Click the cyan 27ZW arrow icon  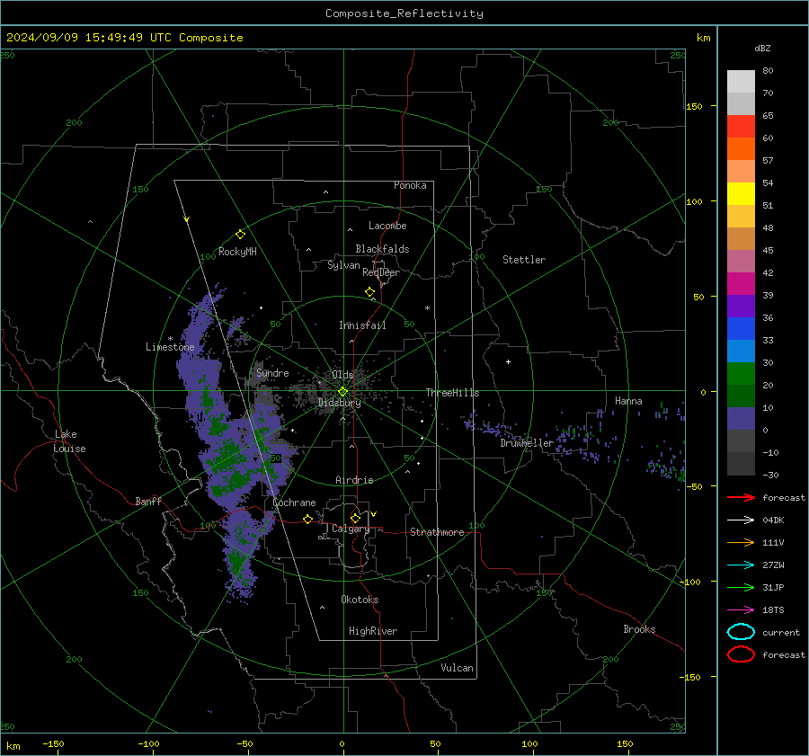click(x=741, y=565)
